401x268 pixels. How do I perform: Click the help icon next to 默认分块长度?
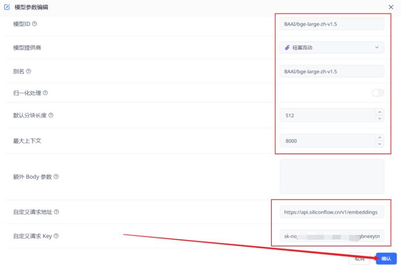tap(51, 115)
